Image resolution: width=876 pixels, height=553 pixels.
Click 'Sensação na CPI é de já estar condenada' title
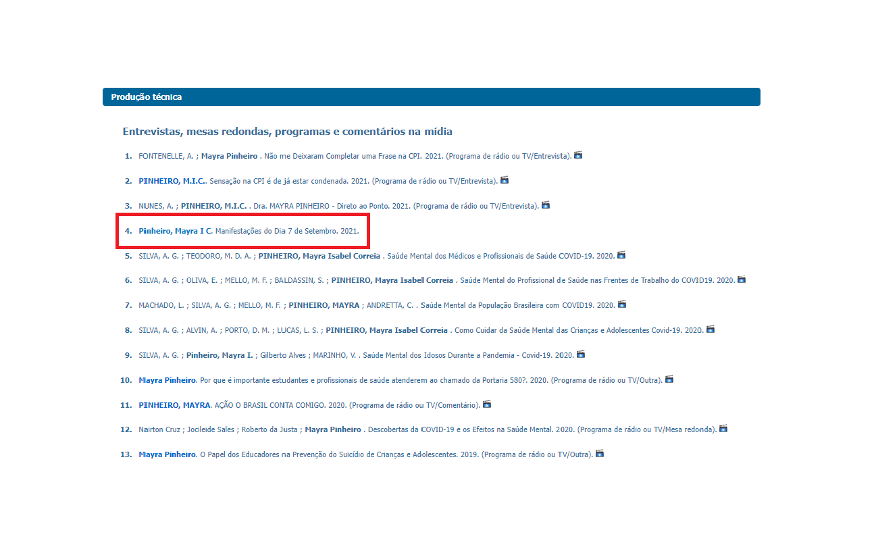(x=280, y=181)
